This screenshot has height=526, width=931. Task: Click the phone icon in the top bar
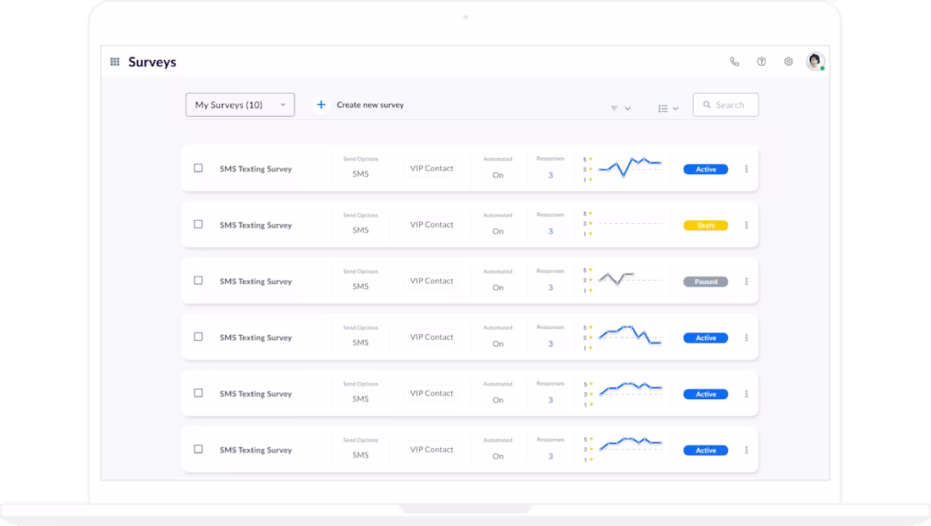click(733, 61)
